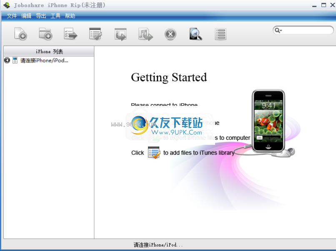Viewport: 336px width, 251px height.
Task: Click the Joboshare app icon in title bar
Action: coord(7,5)
